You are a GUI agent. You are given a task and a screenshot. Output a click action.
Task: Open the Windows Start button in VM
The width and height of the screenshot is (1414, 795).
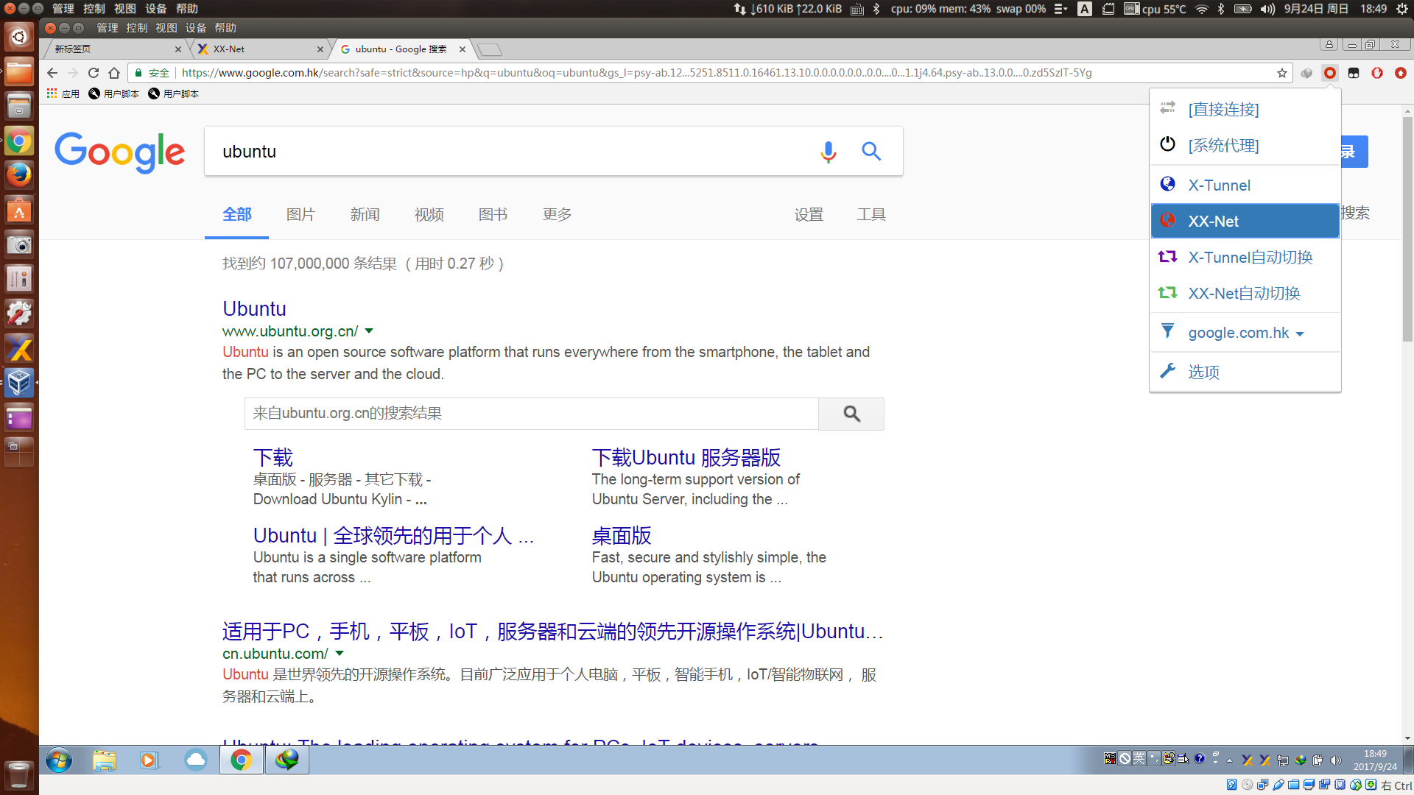(59, 760)
